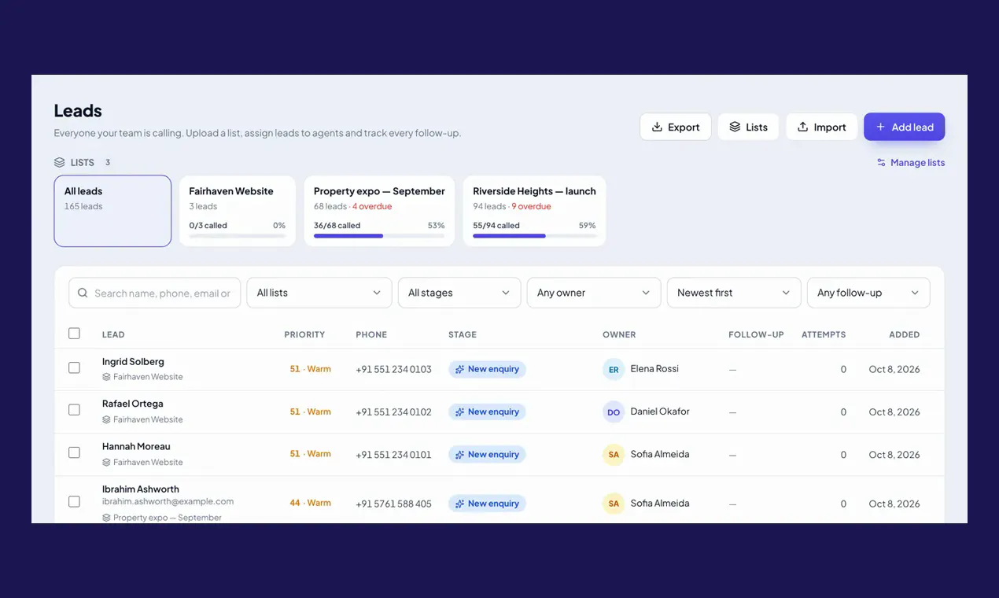This screenshot has width=999, height=598.
Task: Switch to the Fairhaven Website list
Action: [238, 211]
